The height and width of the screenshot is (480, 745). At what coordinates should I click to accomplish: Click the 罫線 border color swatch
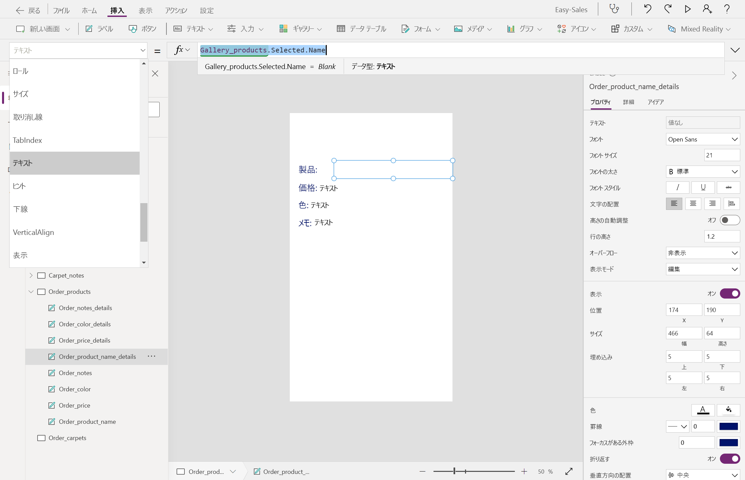pos(728,426)
